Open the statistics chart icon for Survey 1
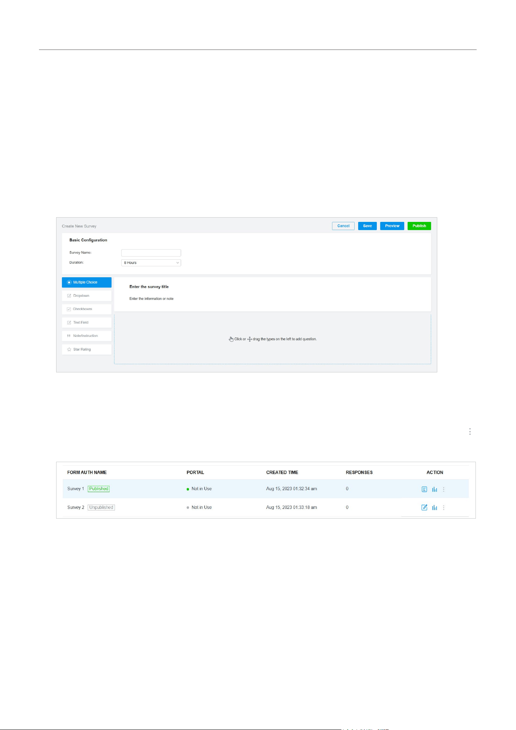The width and height of the screenshot is (516, 730). [x=435, y=489]
